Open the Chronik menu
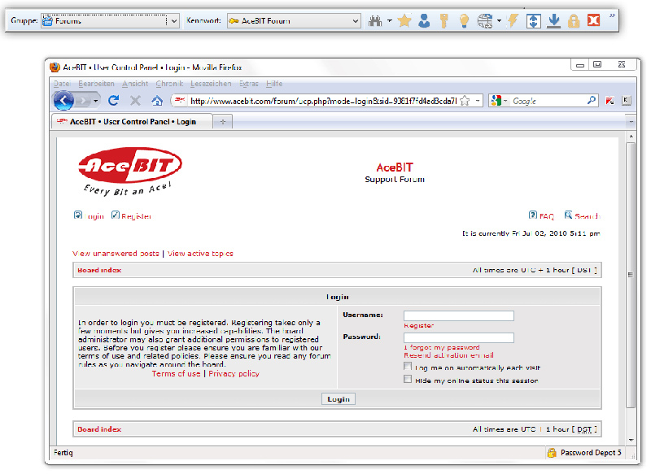The width and height of the screenshot is (651, 474). 169,84
